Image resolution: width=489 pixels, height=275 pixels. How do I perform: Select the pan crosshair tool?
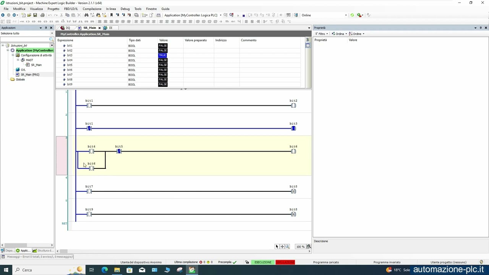point(282,246)
